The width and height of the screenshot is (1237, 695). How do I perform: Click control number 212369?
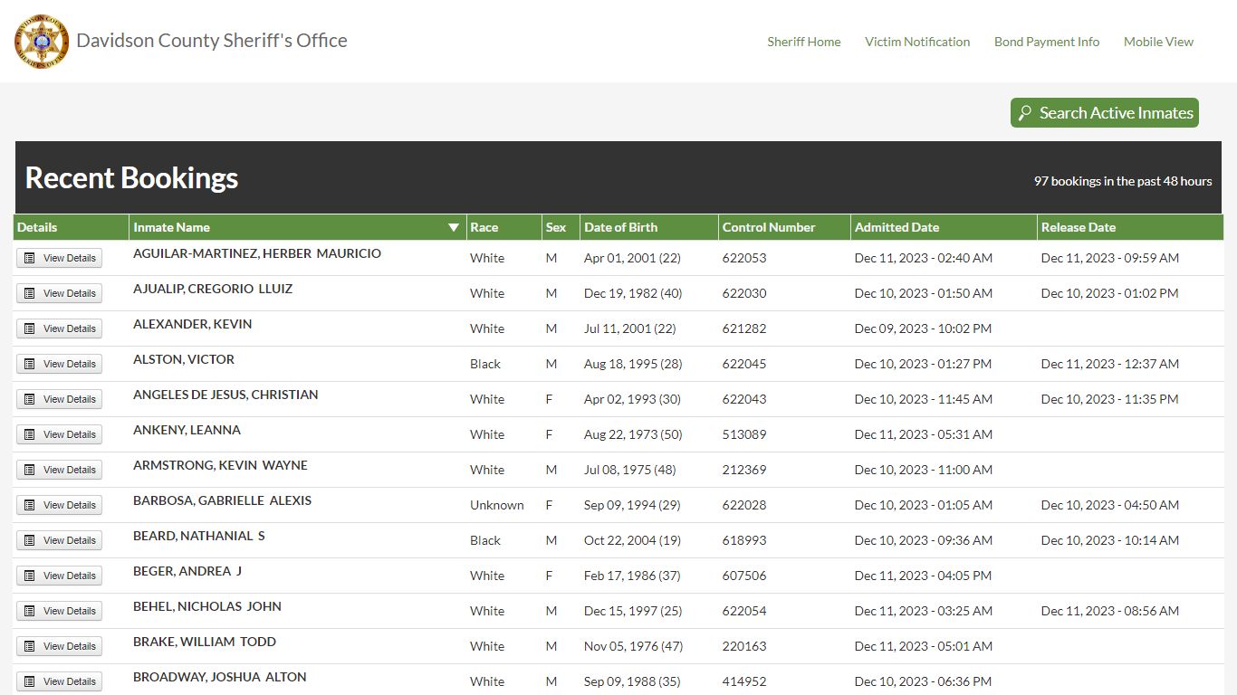[744, 470]
